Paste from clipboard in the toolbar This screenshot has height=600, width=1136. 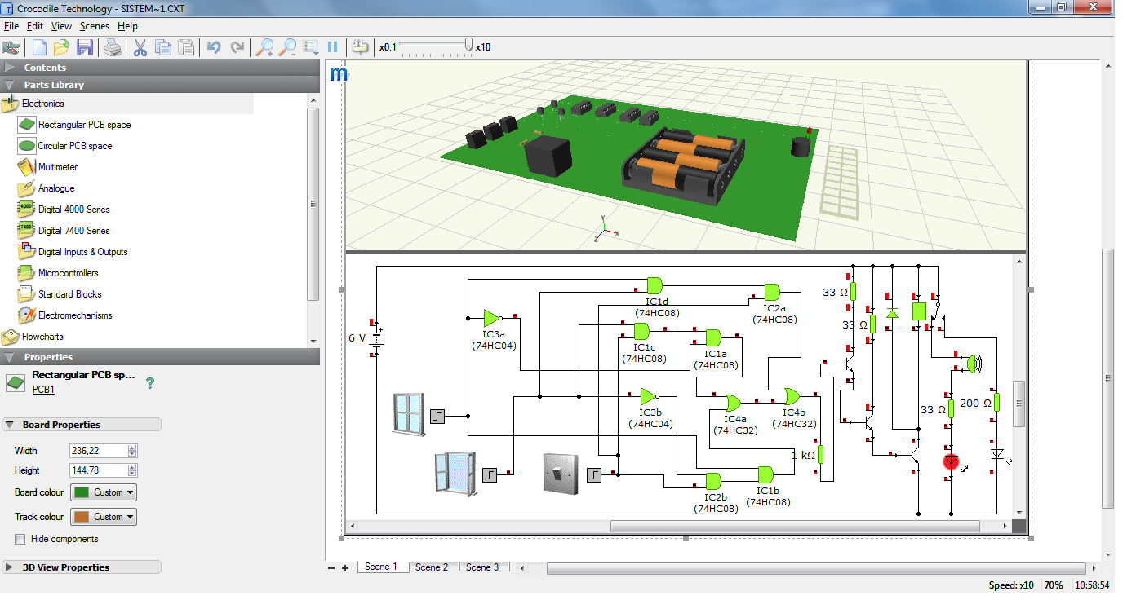pyautogui.click(x=187, y=47)
